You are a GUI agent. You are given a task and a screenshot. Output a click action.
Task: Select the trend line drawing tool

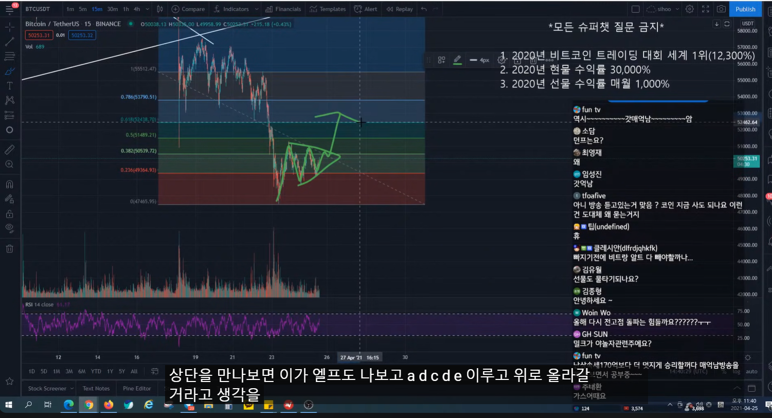(x=9, y=42)
